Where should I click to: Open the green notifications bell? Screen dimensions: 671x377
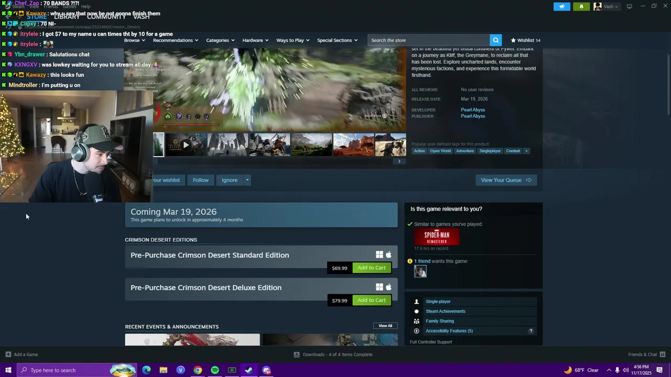(581, 6)
